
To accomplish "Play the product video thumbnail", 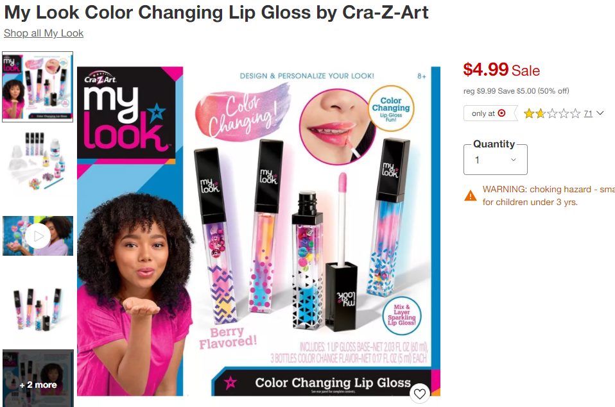I will tap(38, 236).
